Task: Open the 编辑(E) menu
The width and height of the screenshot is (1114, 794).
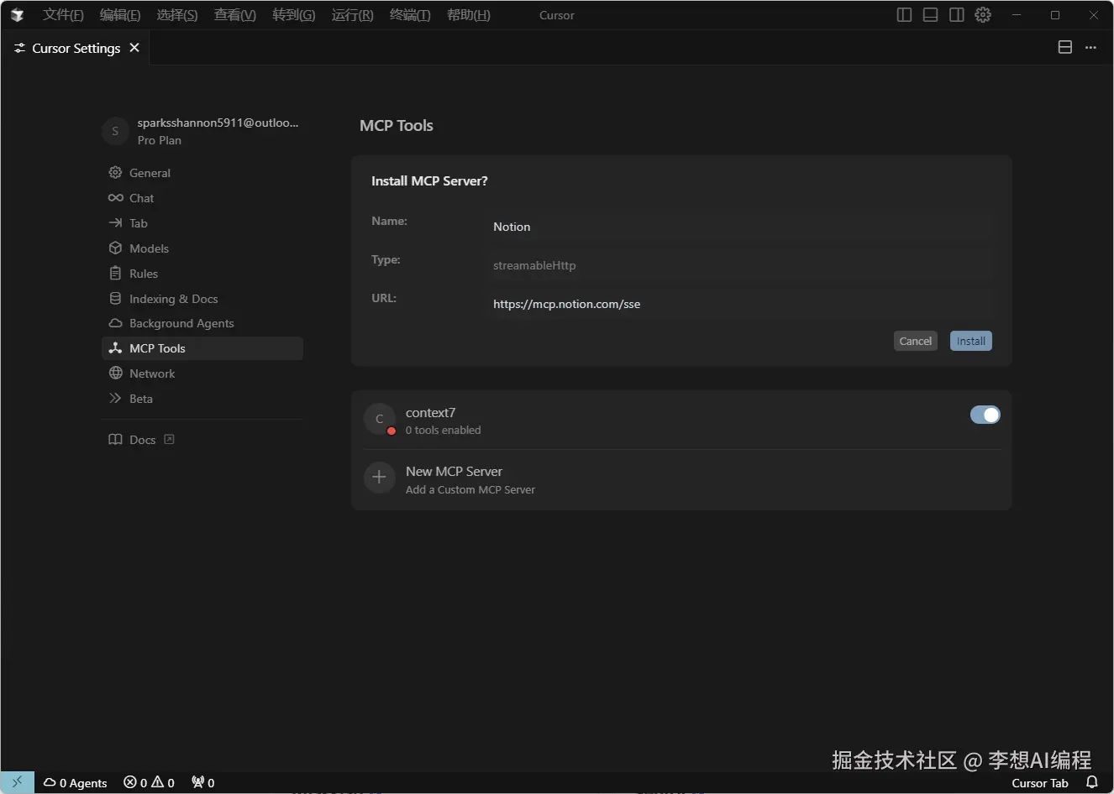Action: coord(120,15)
